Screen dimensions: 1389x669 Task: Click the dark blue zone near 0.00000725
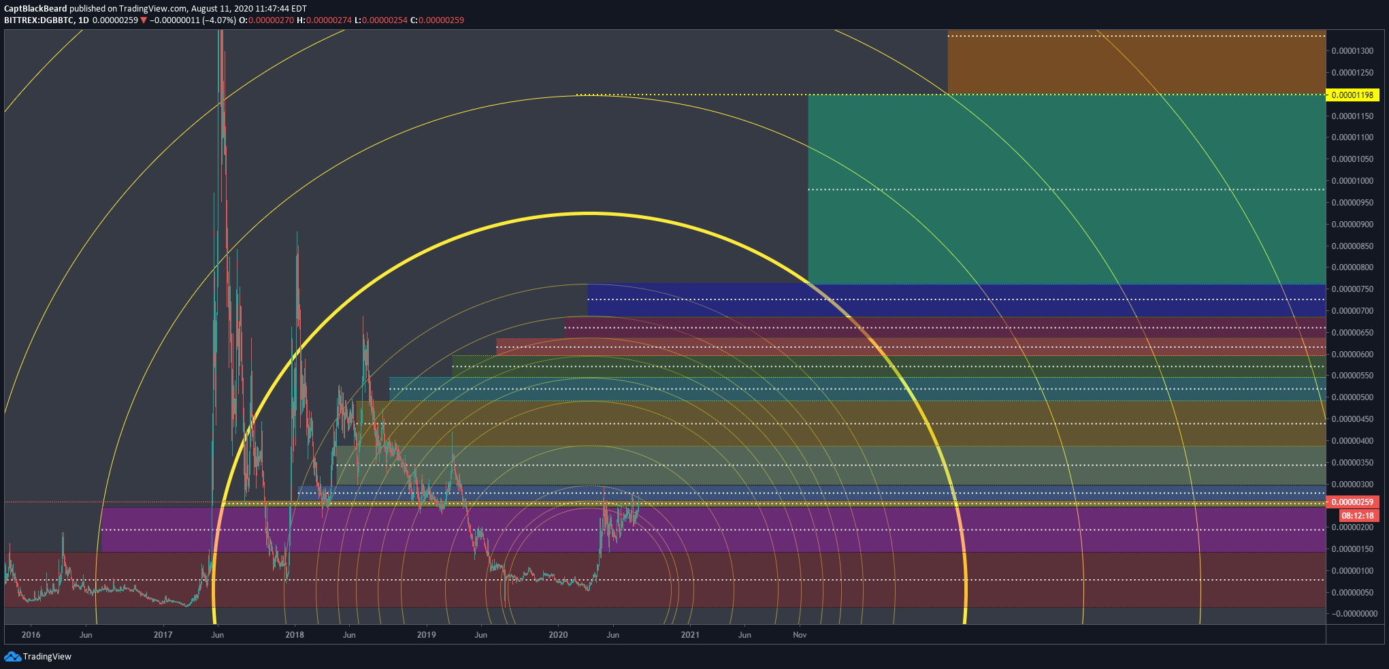(x=956, y=300)
